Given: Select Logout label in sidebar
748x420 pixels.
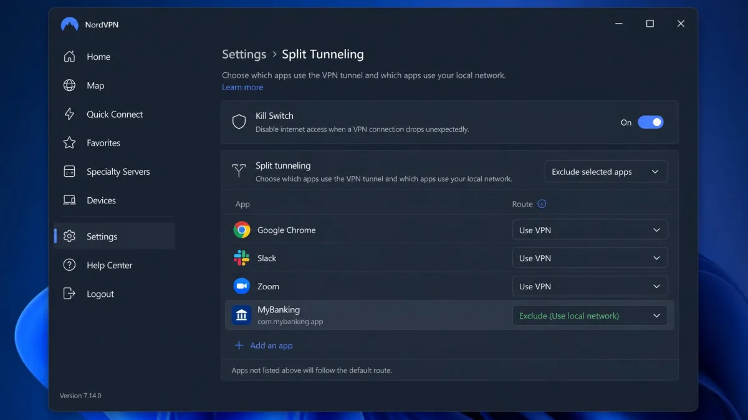Looking at the screenshot, I should (100, 294).
